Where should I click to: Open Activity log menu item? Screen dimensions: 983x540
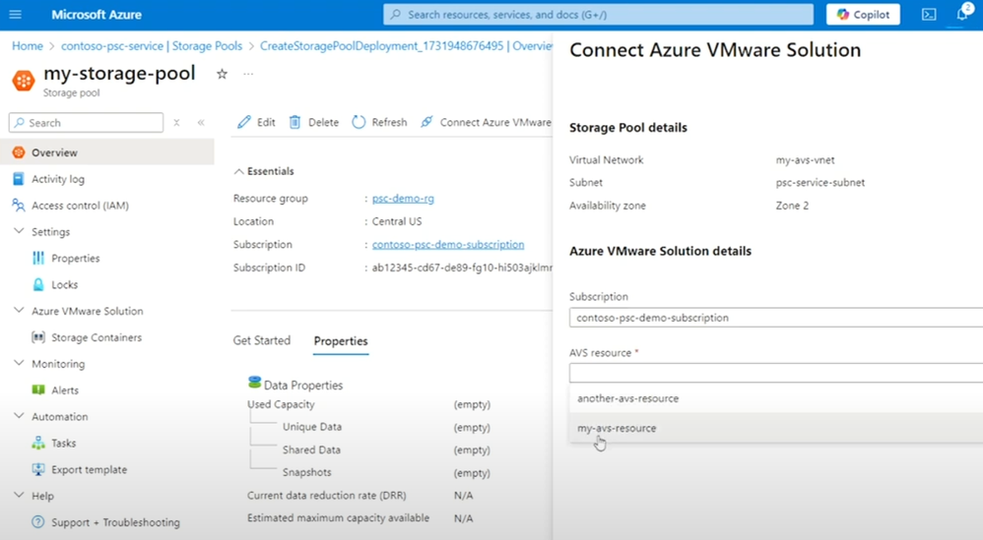pos(58,179)
